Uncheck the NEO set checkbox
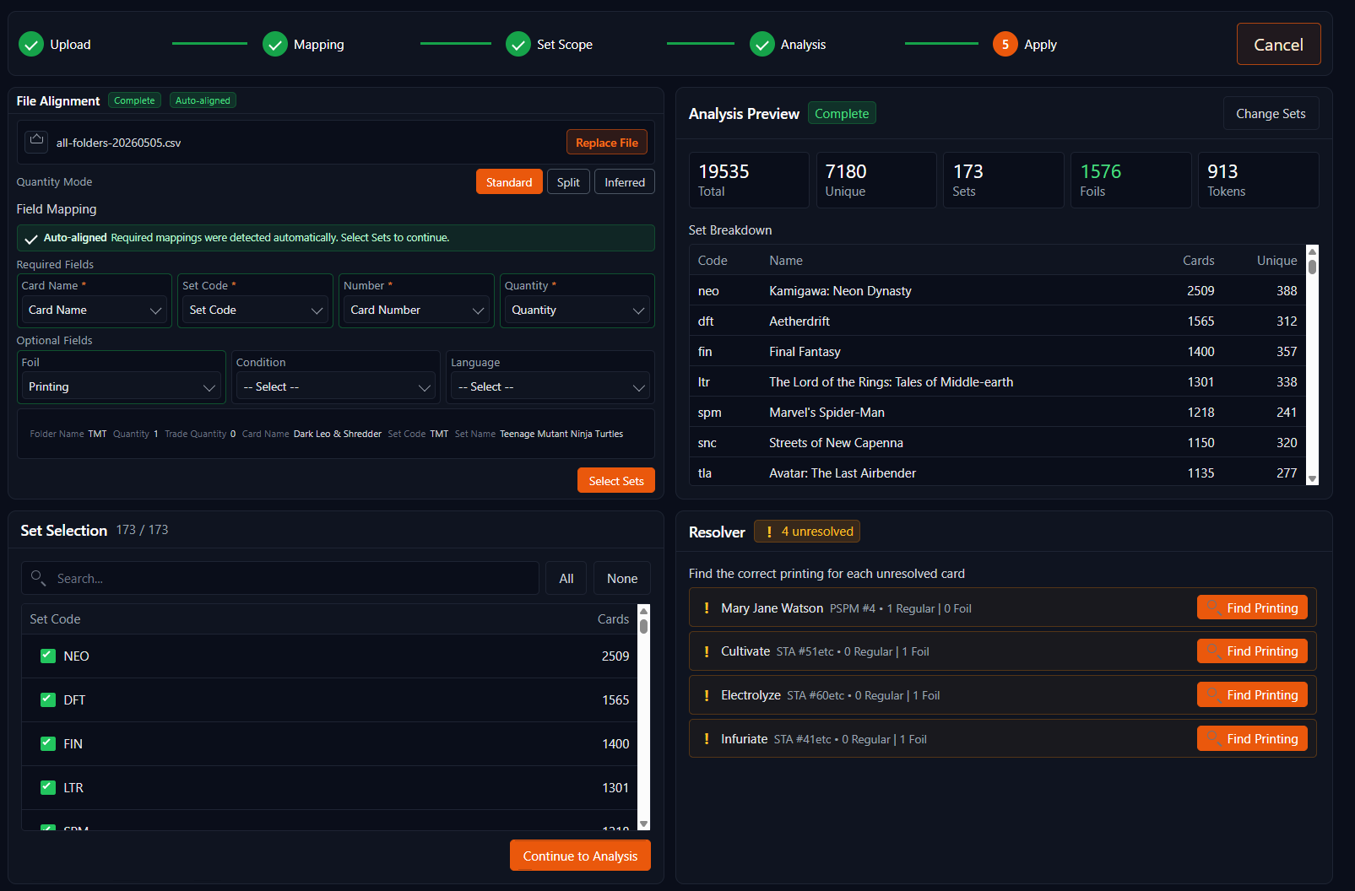Viewport: 1355px width, 891px height. pos(48,656)
